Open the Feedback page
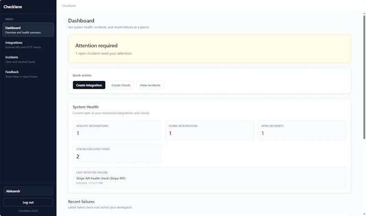The height and width of the screenshot is (216, 366). pyautogui.click(x=28, y=74)
